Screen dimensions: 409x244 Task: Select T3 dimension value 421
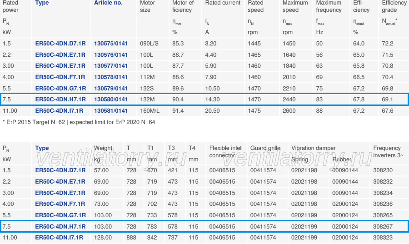tap(173, 170)
